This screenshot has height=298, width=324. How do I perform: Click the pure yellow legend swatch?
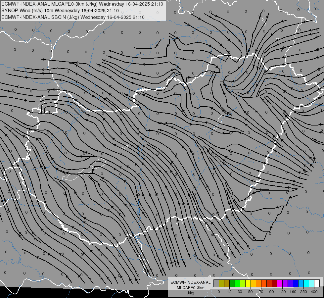248,283
